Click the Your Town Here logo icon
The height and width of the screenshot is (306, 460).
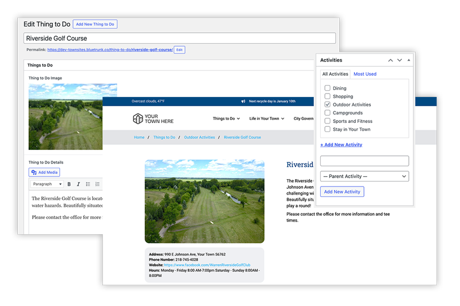[137, 119]
